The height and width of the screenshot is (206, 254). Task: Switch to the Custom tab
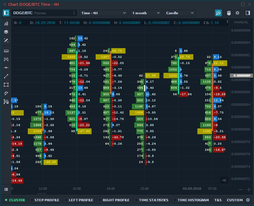coord(234,200)
